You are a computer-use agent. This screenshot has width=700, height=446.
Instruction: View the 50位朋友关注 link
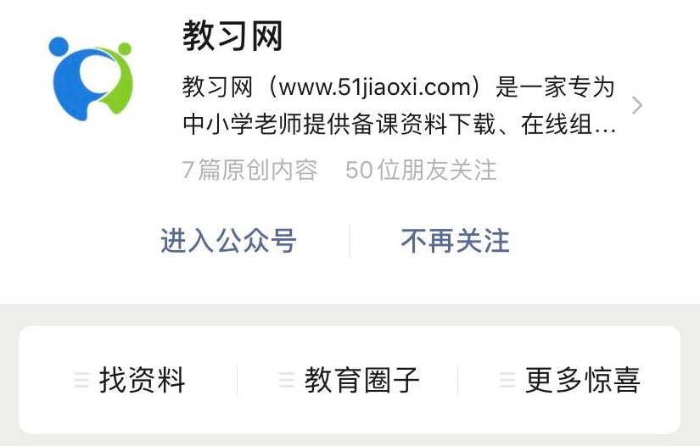click(421, 170)
